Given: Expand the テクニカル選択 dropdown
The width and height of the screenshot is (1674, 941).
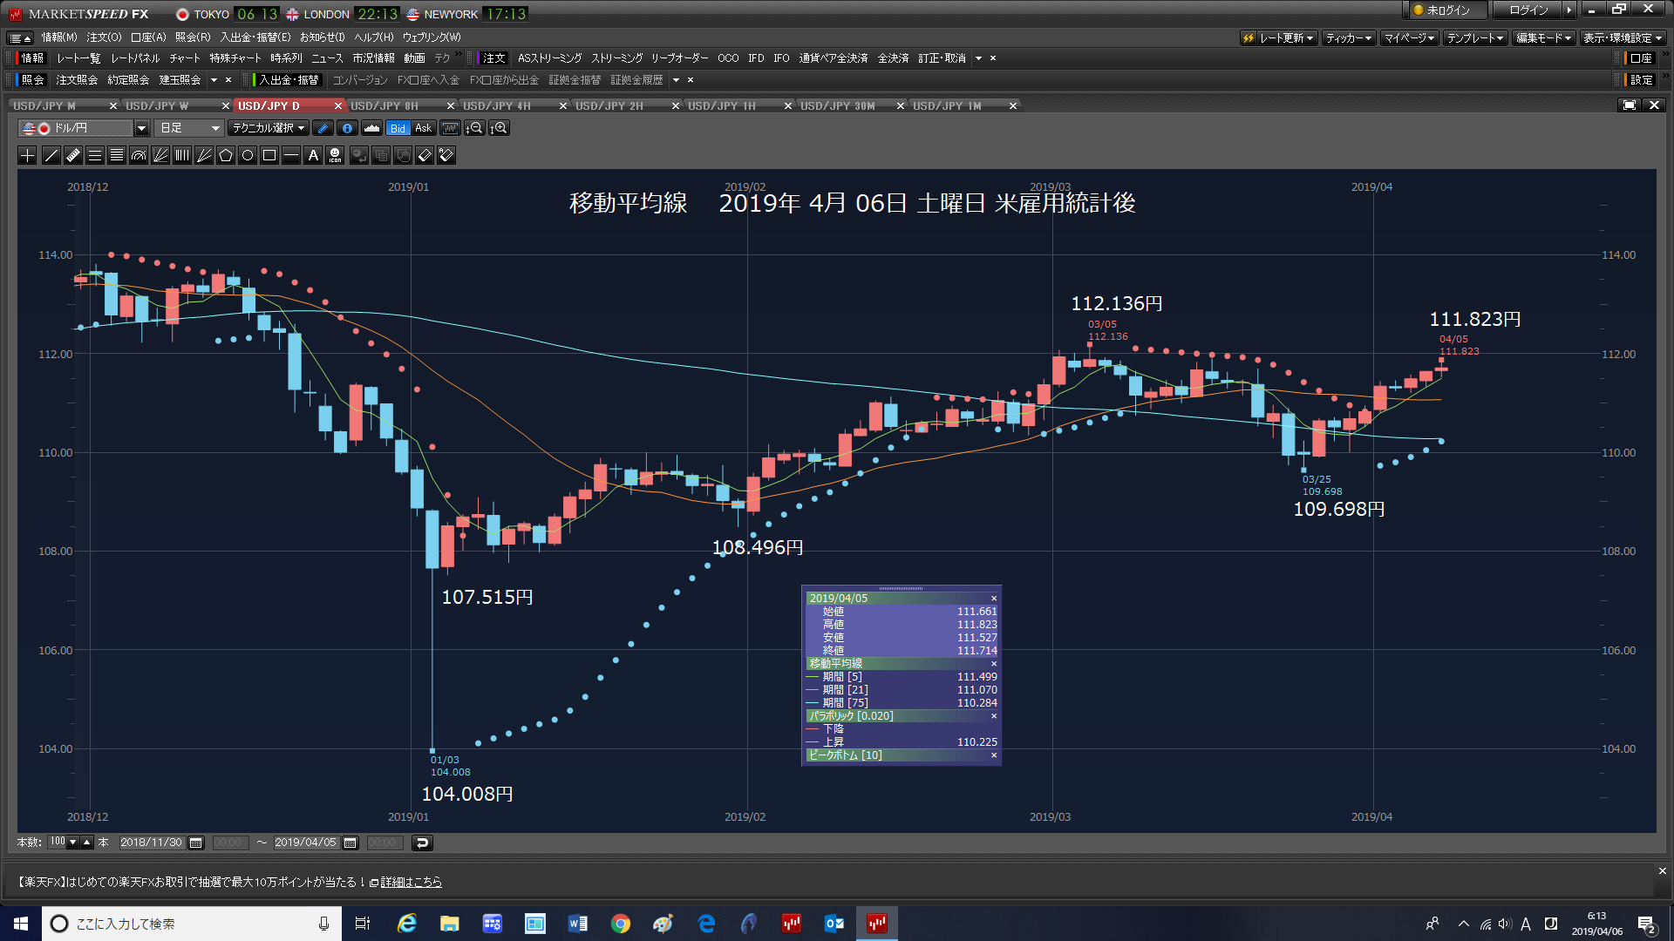Looking at the screenshot, I should pos(269,128).
